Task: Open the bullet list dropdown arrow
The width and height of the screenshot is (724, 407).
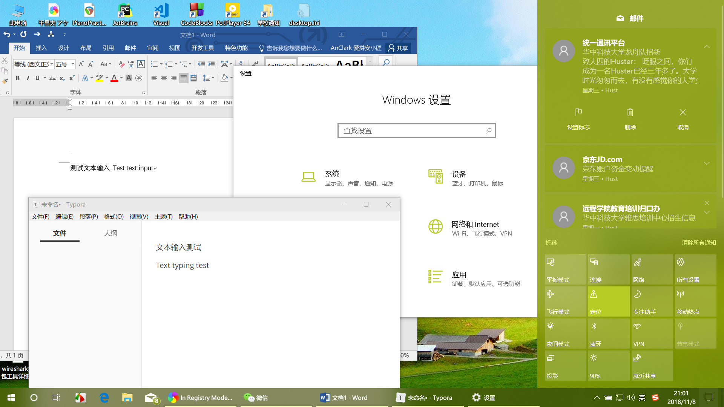Action: 161,64
